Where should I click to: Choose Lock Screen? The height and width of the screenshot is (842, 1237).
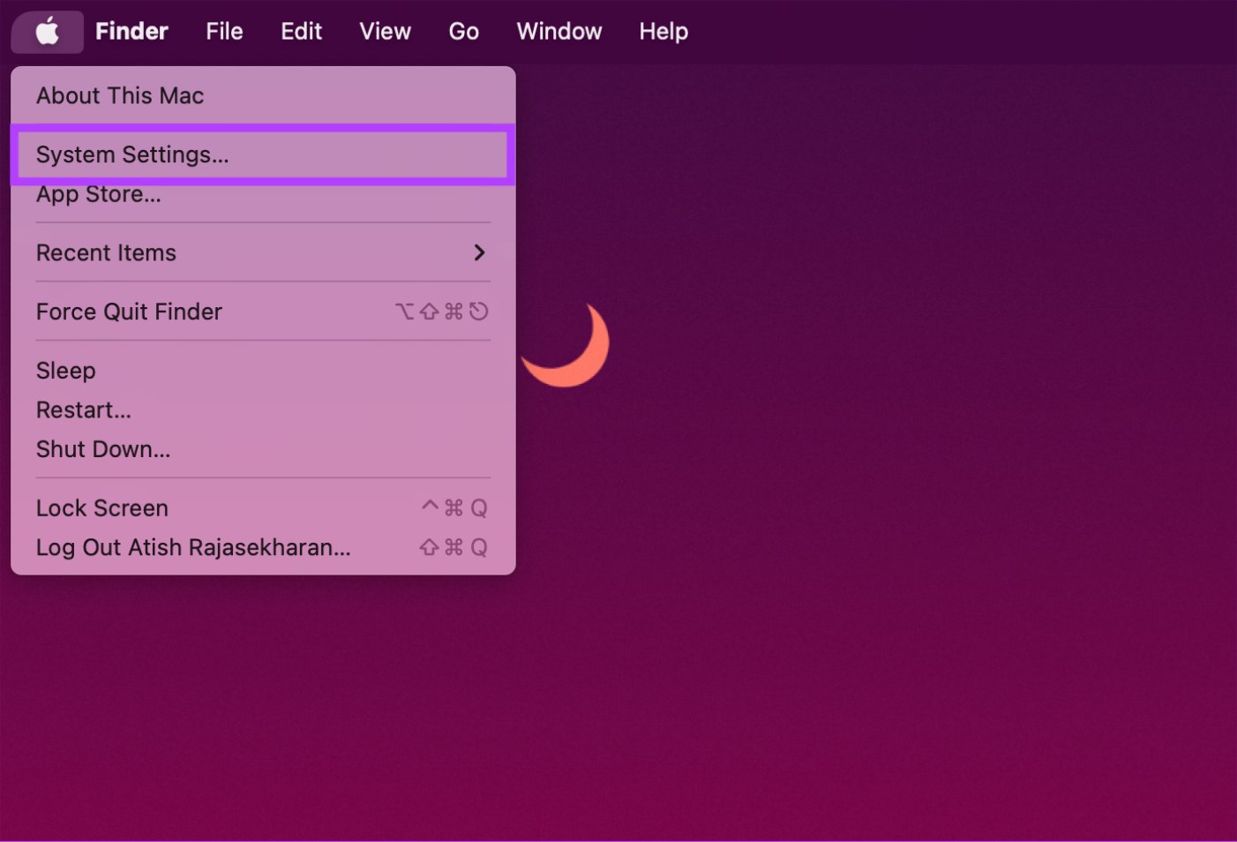click(263, 508)
